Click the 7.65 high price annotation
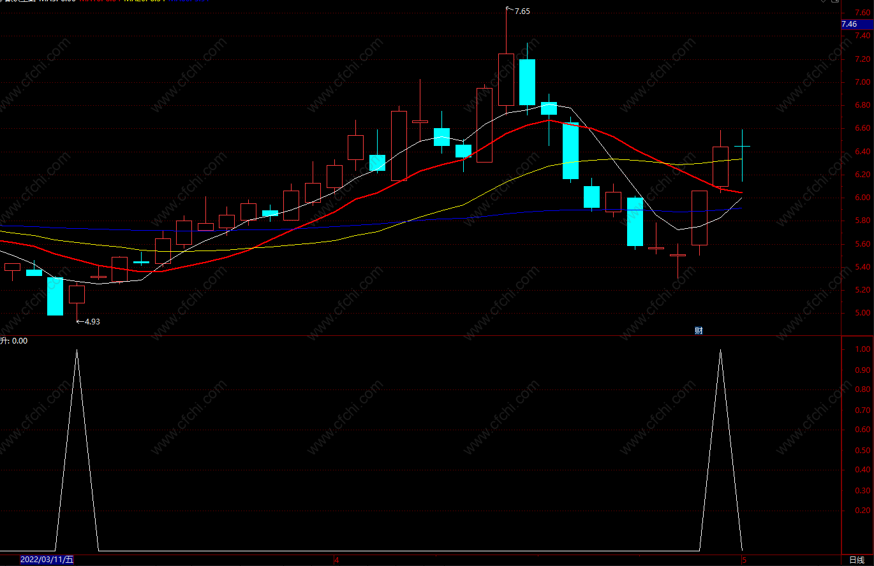Viewport: 874px width, 566px height. [522, 11]
